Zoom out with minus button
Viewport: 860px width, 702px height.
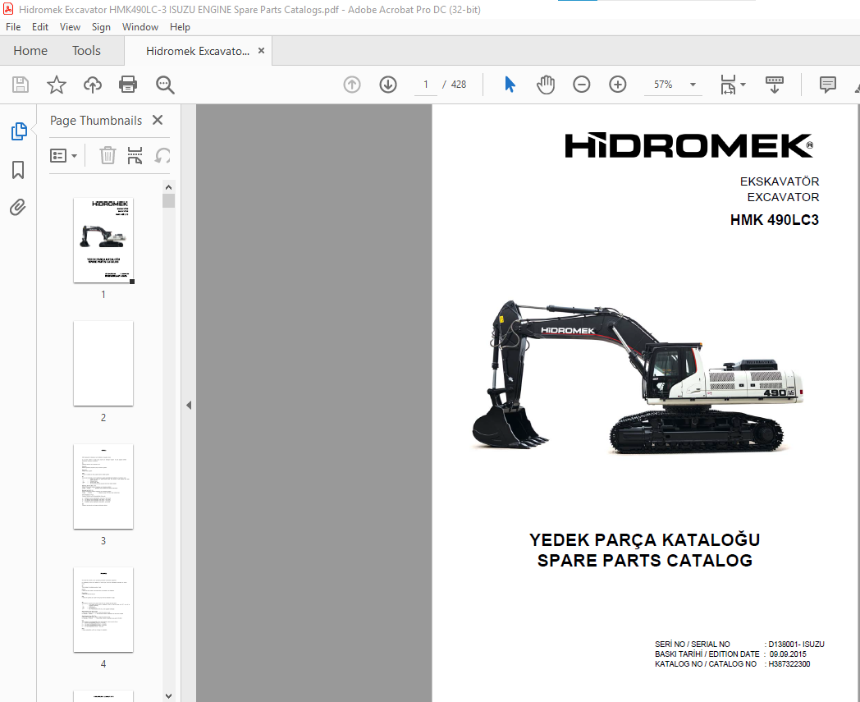[581, 85]
